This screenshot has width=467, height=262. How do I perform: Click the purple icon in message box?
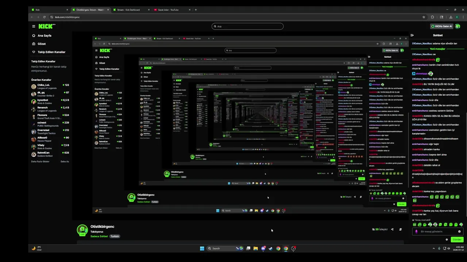[x=416, y=231]
